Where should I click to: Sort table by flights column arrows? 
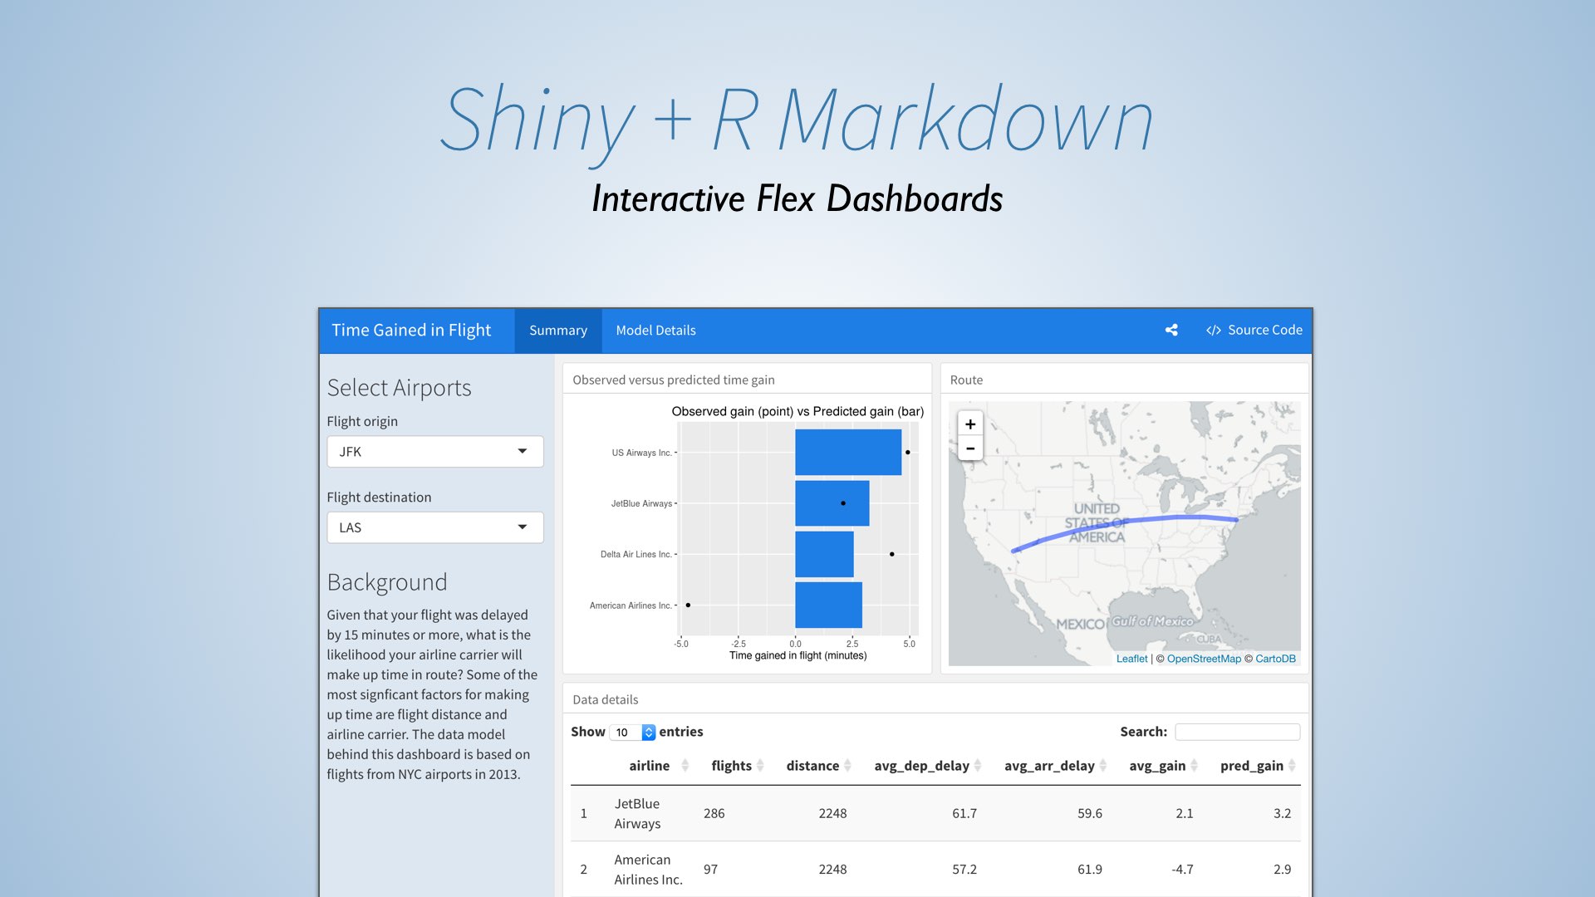coord(760,766)
